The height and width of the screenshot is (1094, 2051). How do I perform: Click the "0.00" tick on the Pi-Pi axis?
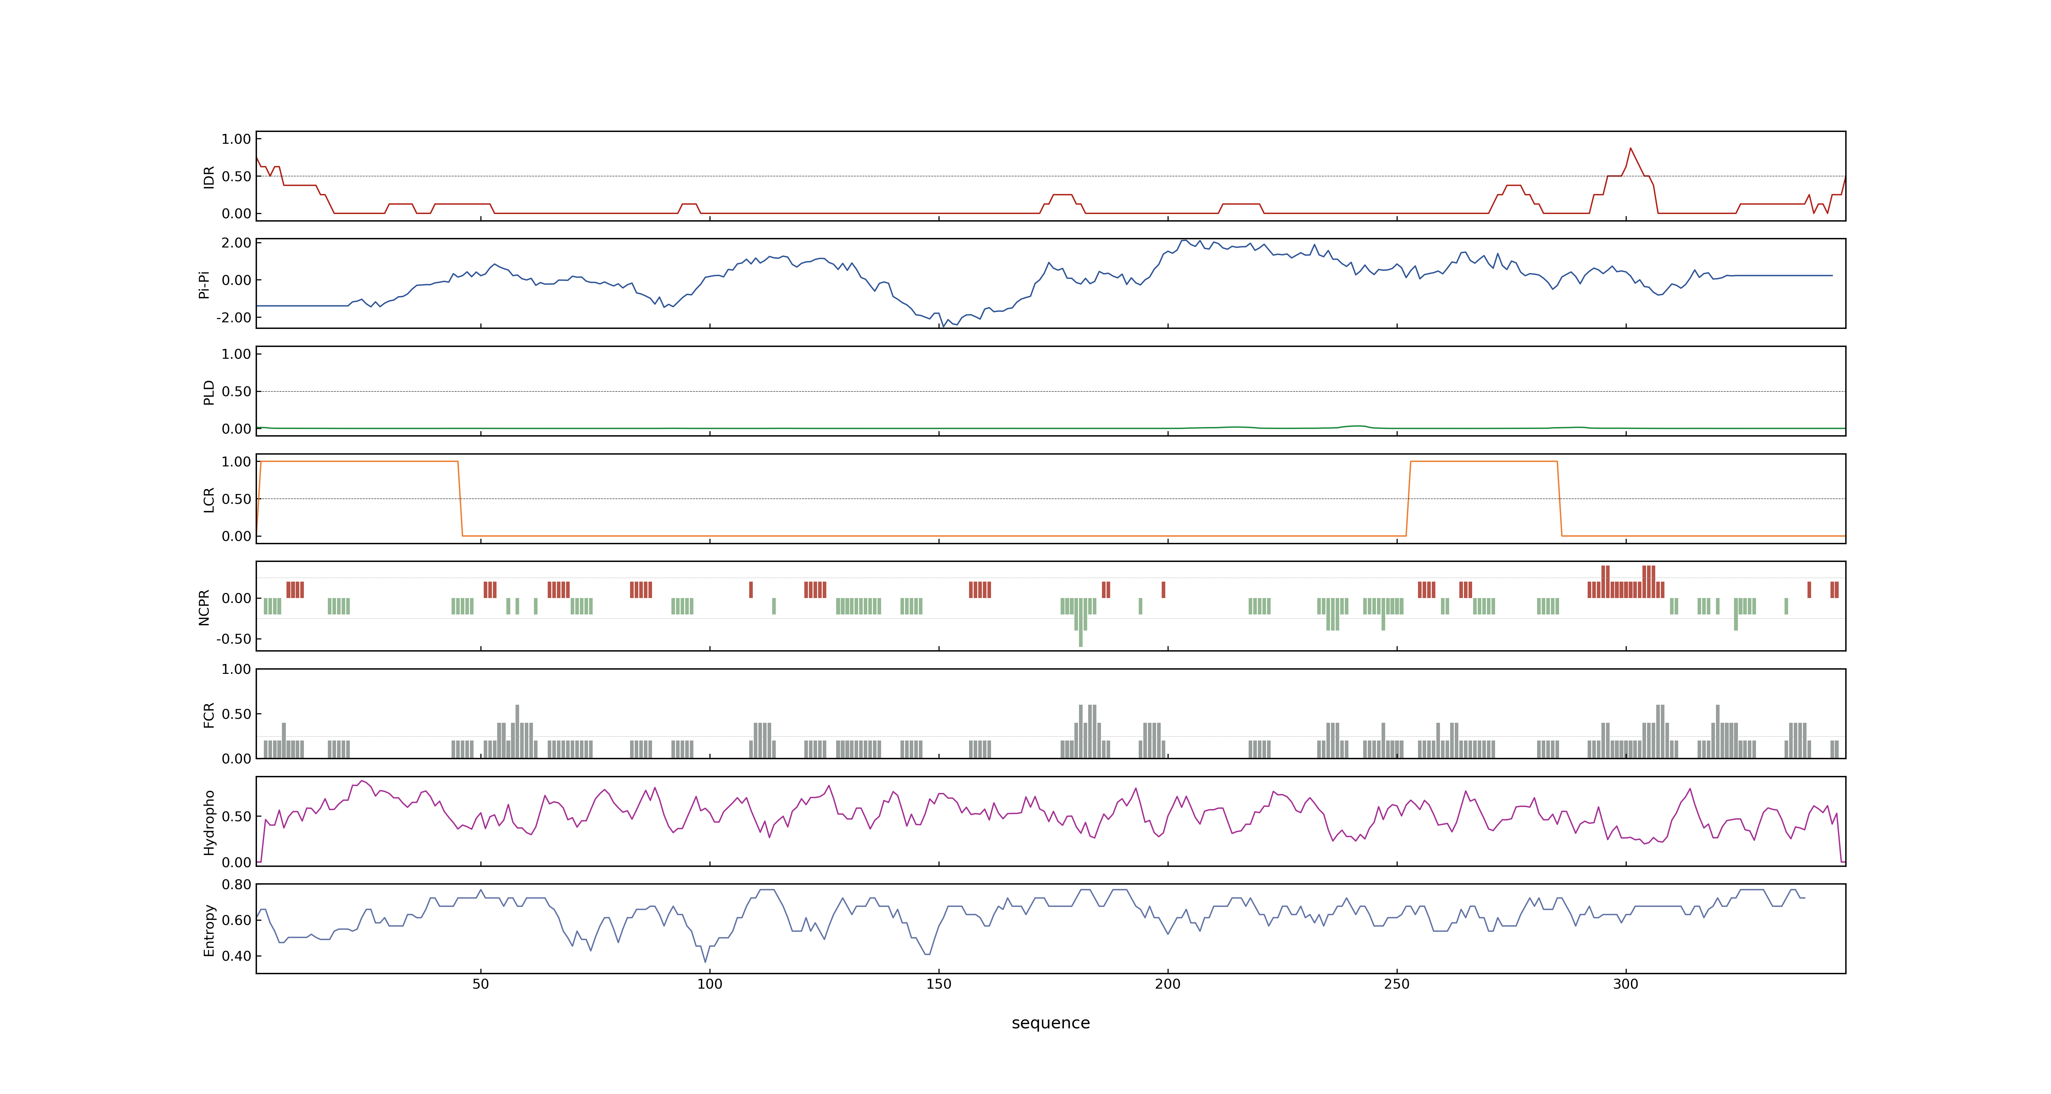click(237, 280)
